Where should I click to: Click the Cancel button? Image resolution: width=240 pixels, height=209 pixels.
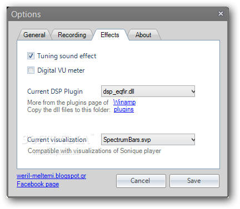click(141, 181)
